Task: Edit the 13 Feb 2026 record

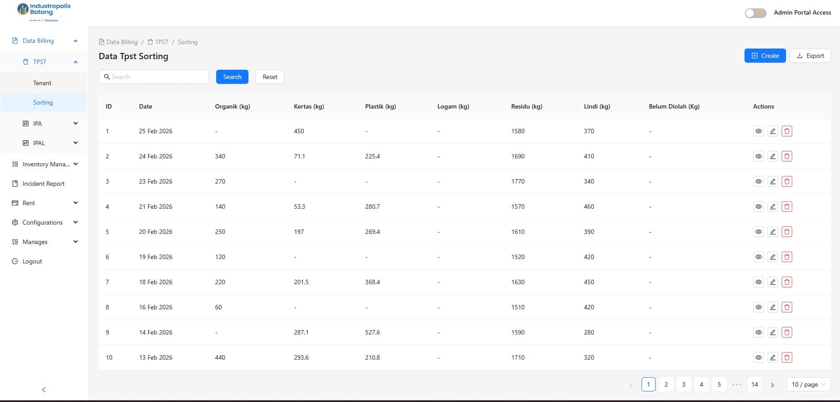Action: pos(773,357)
